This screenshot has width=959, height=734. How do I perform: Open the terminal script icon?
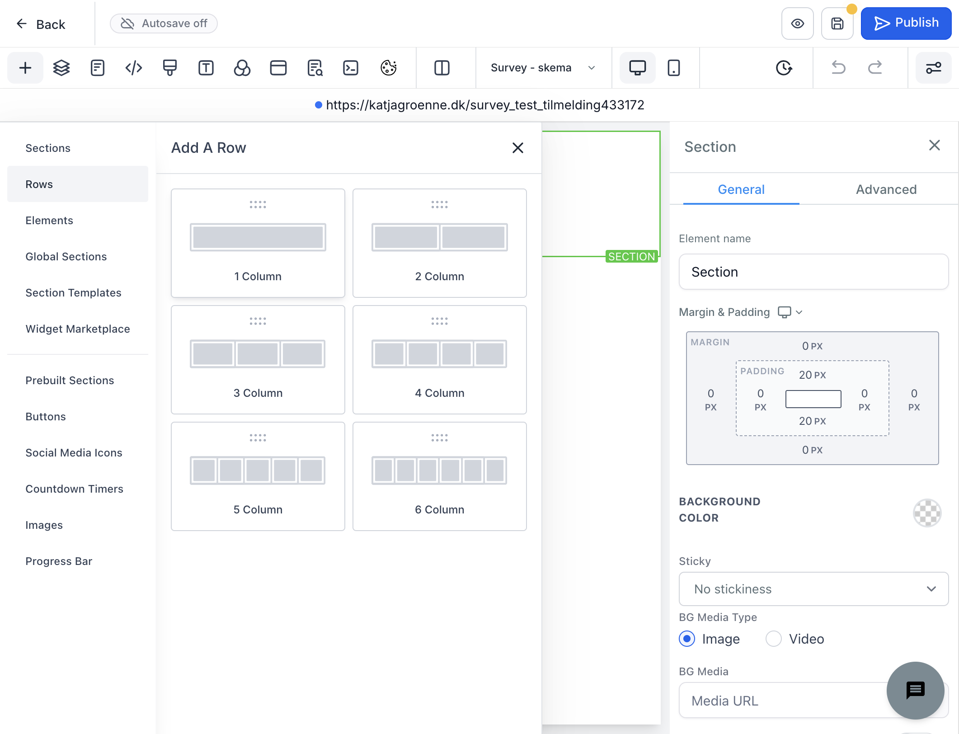(x=351, y=68)
